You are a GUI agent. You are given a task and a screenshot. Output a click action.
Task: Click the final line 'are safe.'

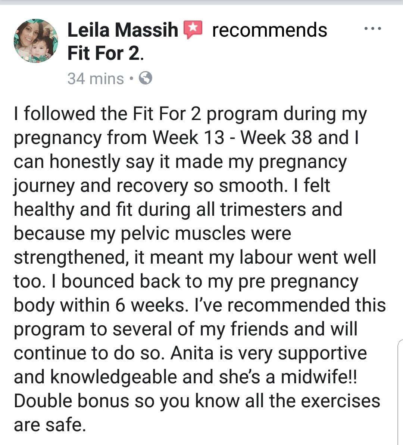coord(50,425)
